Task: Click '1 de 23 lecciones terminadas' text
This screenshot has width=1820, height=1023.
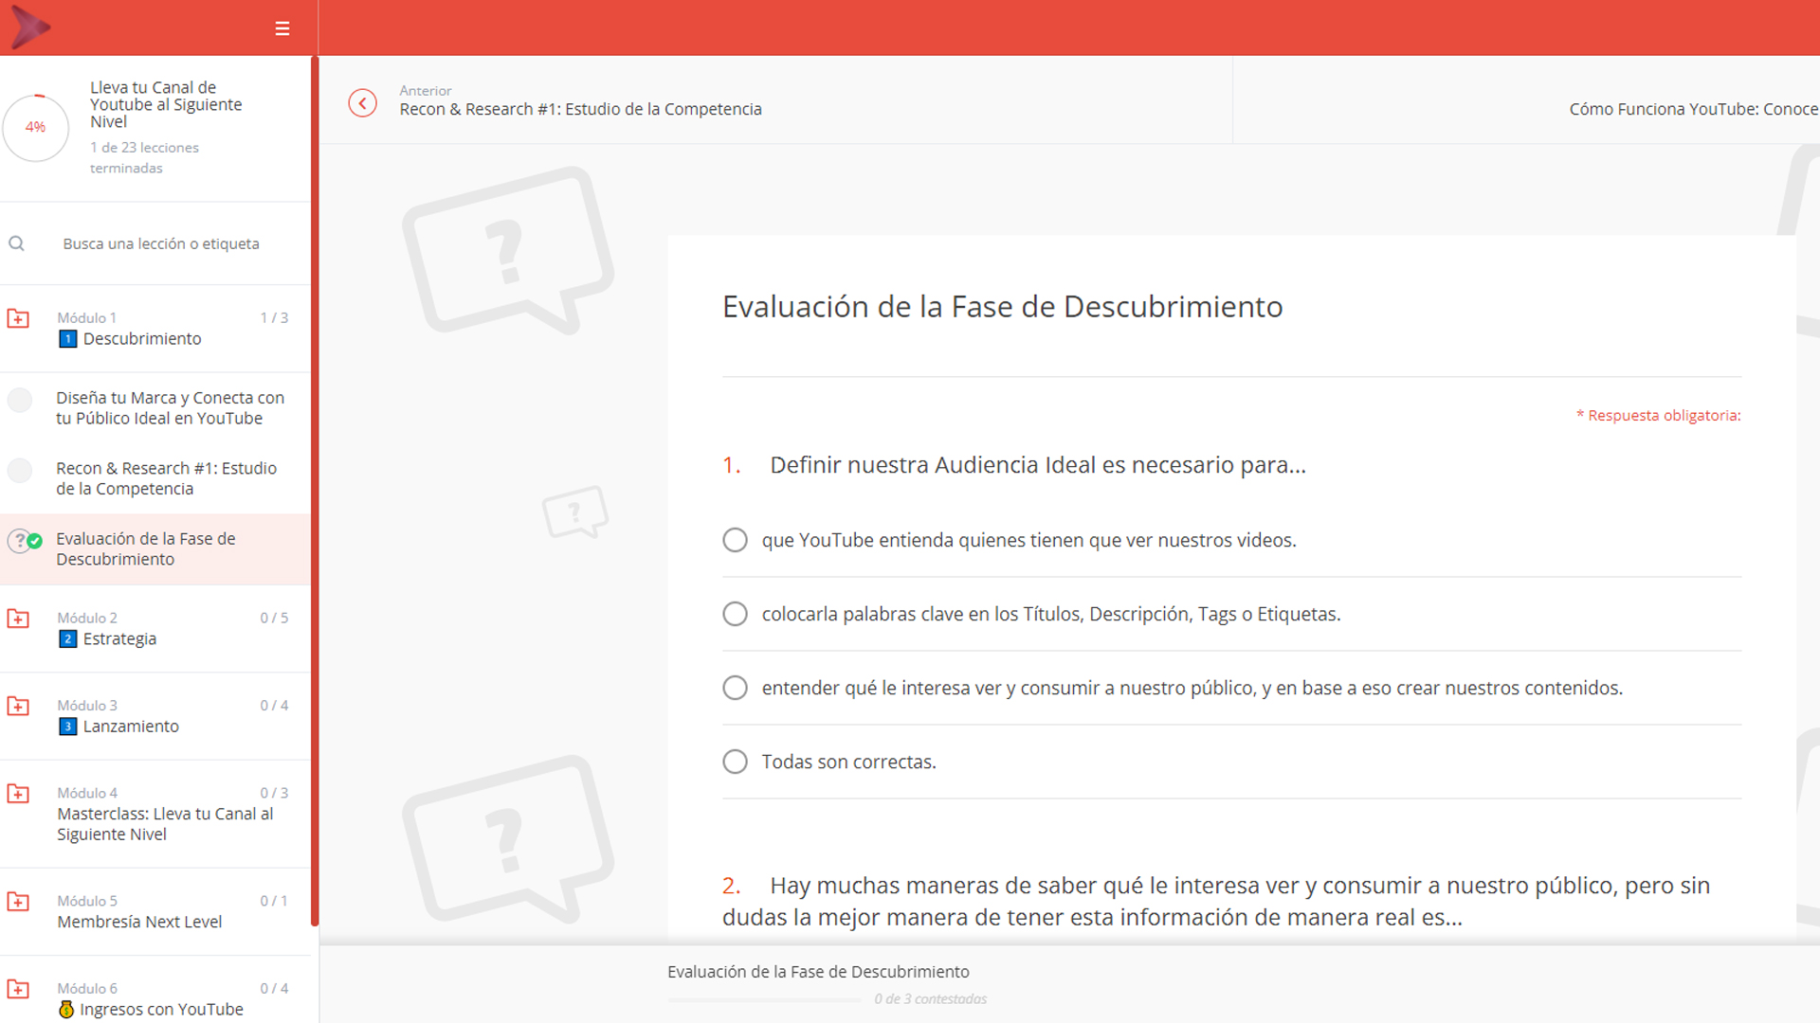Action: 144,158
